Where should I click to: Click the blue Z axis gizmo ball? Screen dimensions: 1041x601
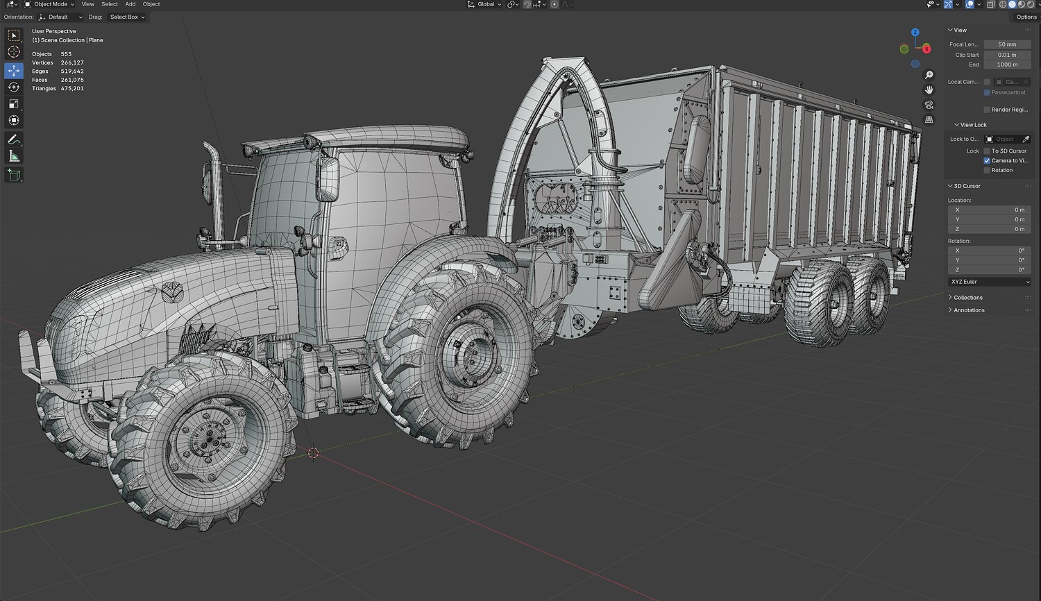[915, 33]
